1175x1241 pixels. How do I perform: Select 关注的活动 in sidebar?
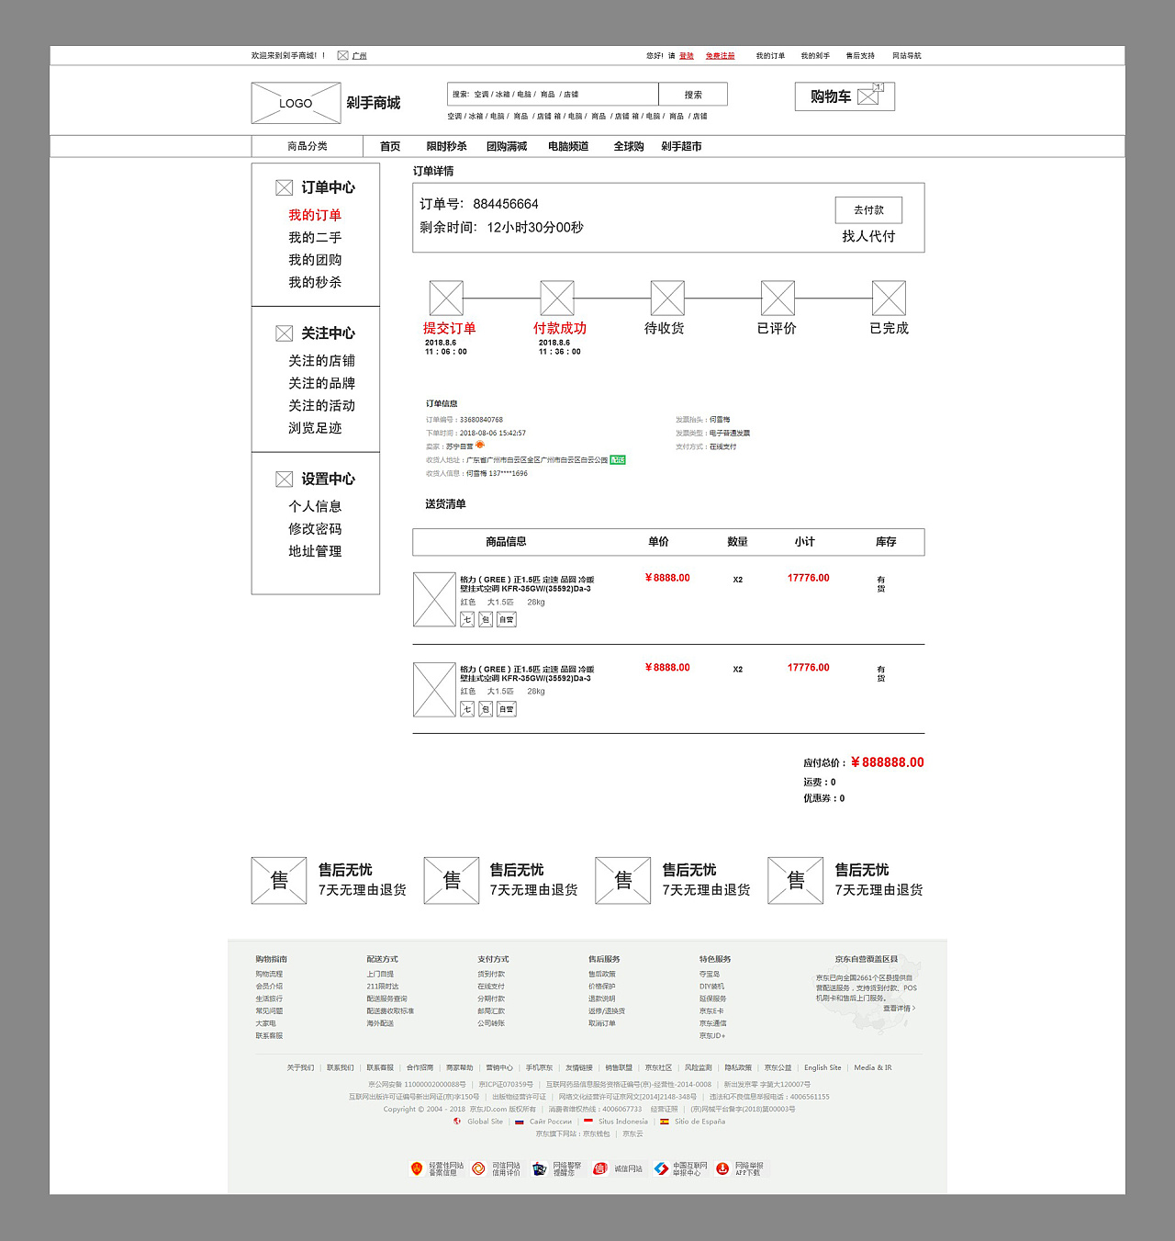(321, 406)
